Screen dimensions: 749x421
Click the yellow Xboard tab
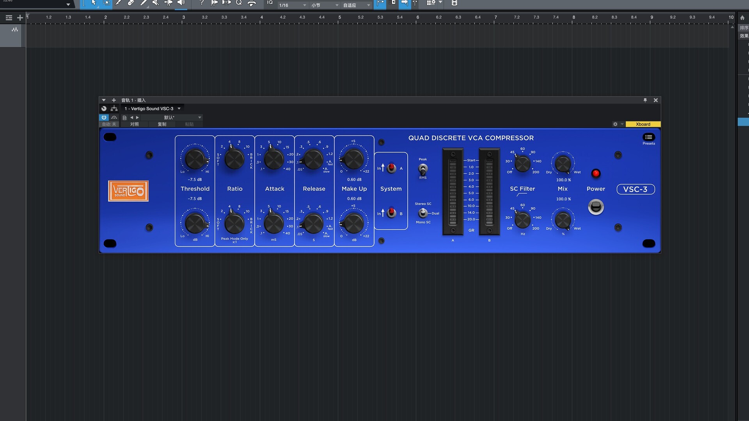click(x=643, y=124)
